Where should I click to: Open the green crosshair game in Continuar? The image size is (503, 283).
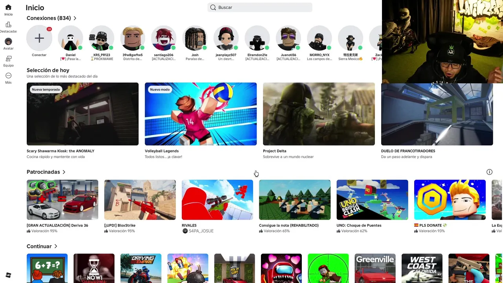click(x=328, y=268)
